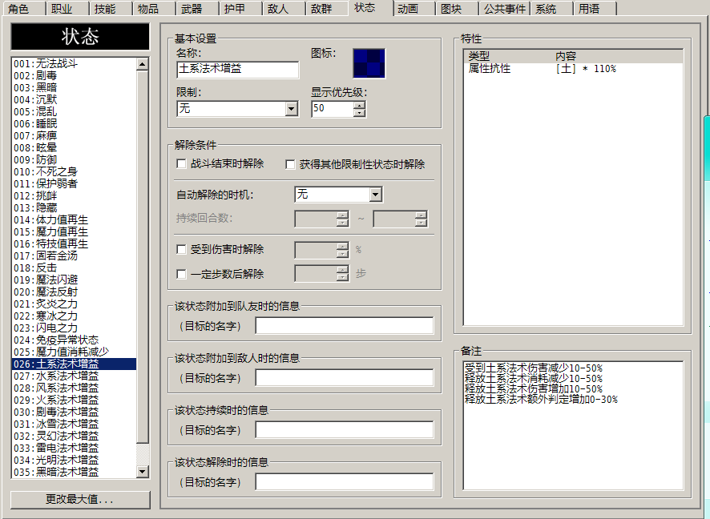Viewport: 710px width, 519px height.
Task: Click the 名称 text field
Action: tap(238, 69)
